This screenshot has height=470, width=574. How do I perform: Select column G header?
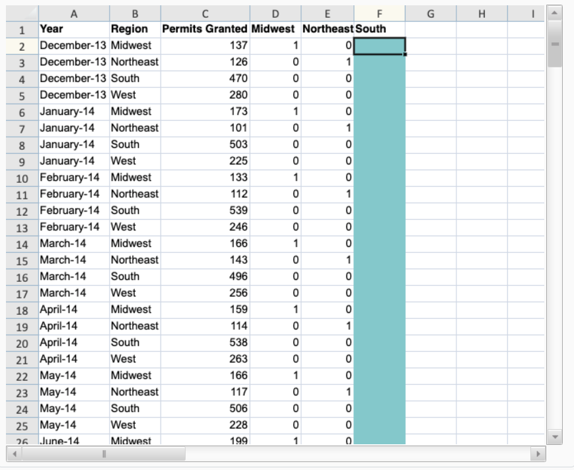[431, 14]
